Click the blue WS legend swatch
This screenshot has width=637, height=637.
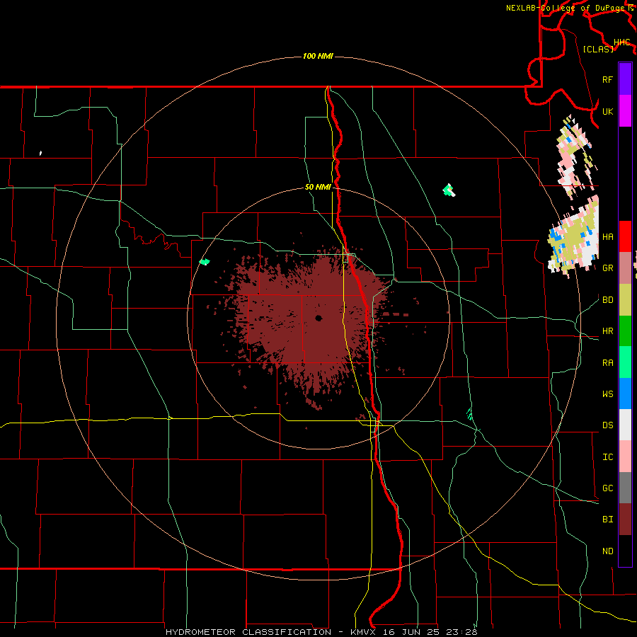tap(625, 394)
